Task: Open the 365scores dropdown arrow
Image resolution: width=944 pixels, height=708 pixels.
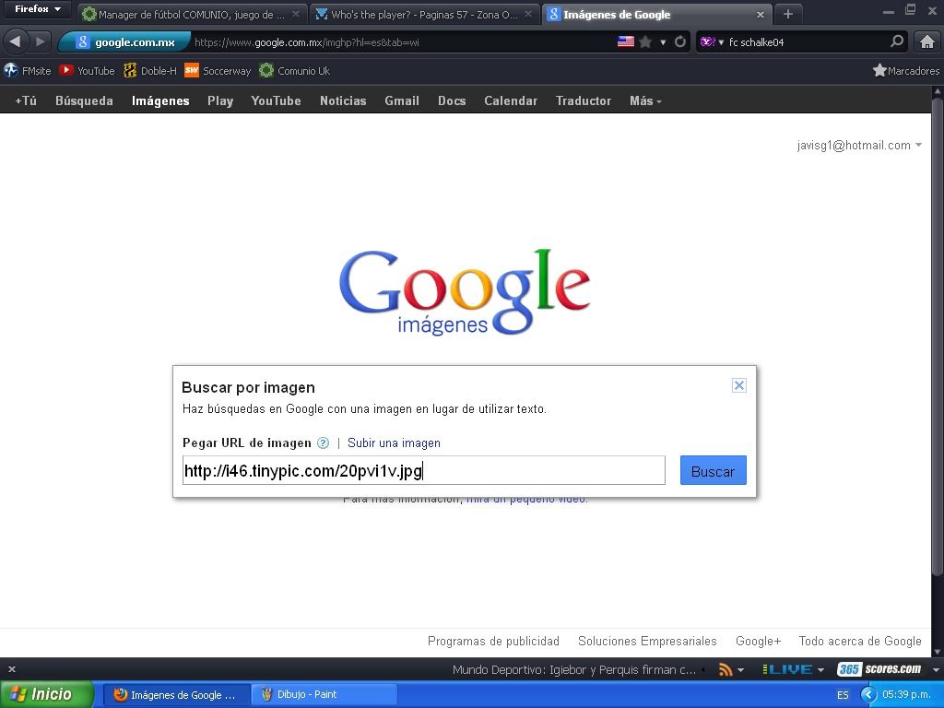Action: [935, 670]
